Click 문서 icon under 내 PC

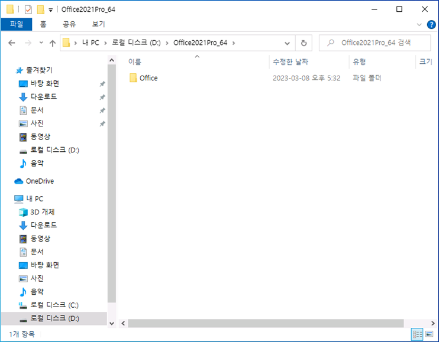[x=23, y=252]
